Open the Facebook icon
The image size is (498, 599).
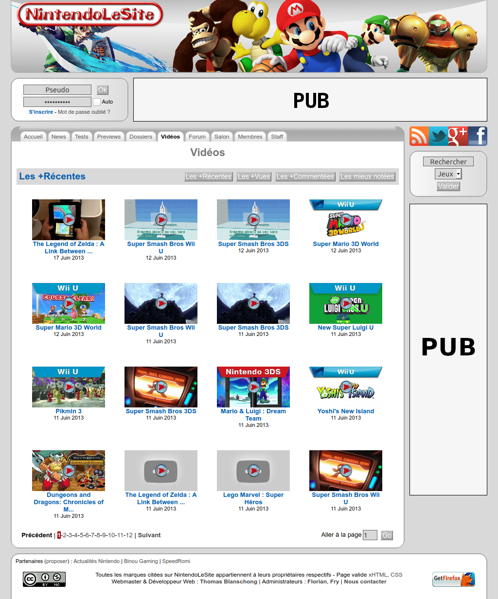pyautogui.click(x=478, y=136)
